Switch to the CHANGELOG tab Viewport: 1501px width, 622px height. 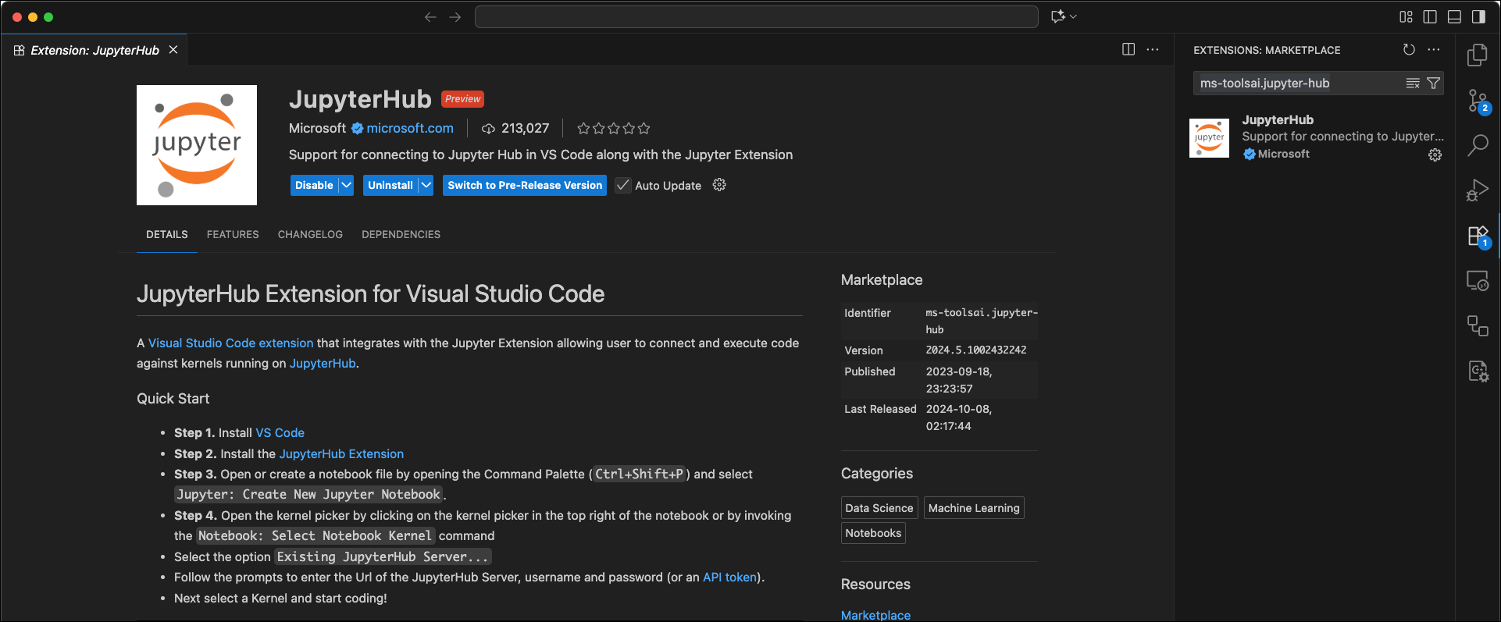click(x=310, y=234)
